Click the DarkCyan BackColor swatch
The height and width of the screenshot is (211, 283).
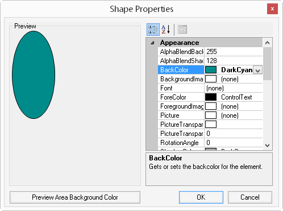click(x=211, y=70)
